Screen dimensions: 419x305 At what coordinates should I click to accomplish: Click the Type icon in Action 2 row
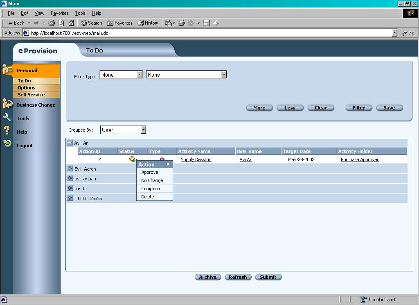click(x=162, y=159)
